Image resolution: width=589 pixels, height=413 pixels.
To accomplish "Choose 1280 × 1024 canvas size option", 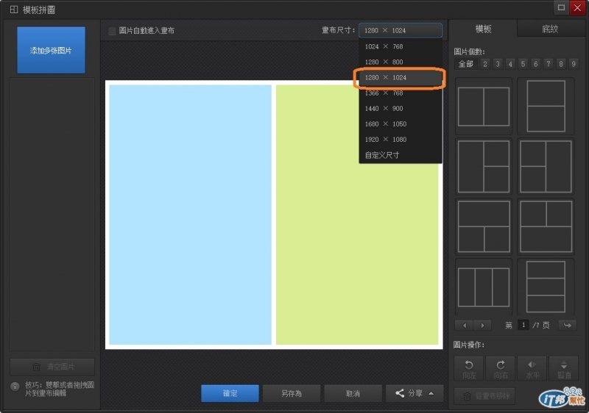I will pos(401,78).
